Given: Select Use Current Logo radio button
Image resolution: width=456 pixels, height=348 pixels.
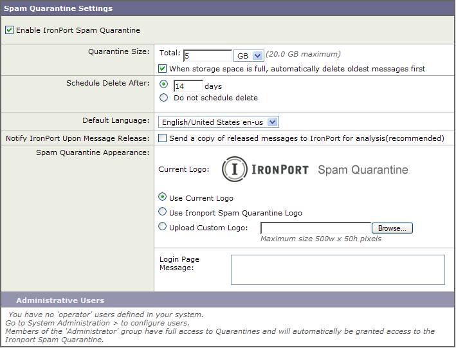Looking at the screenshot, I should 162,197.
